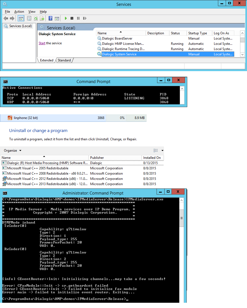Select Services (Local) in the console tree

(x=20, y=26)
